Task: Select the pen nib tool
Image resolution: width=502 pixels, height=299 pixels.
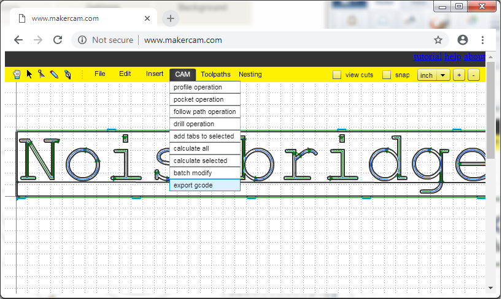Action: [x=67, y=74]
